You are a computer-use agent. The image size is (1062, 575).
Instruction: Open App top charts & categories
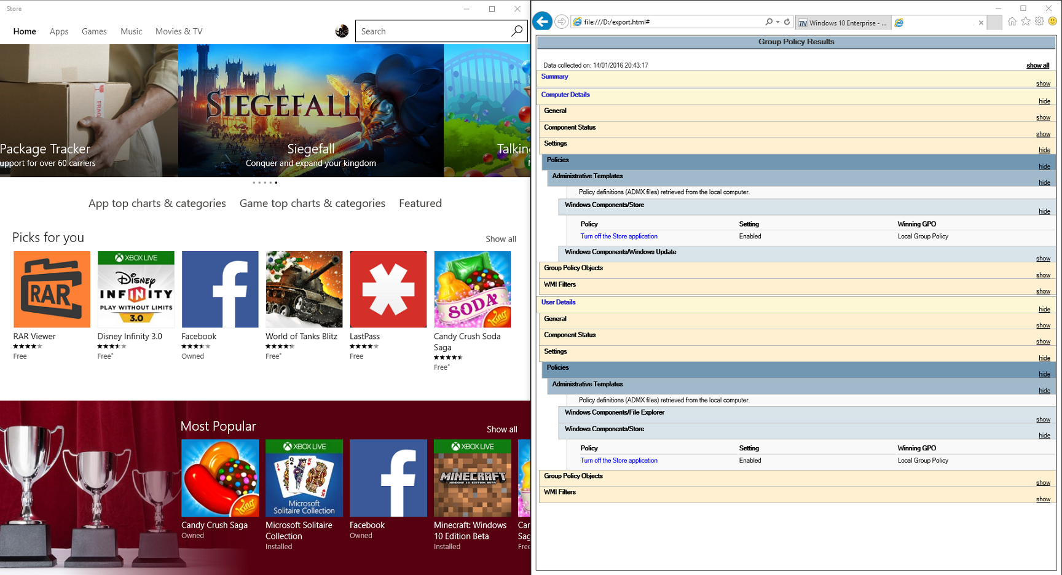(x=157, y=203)
